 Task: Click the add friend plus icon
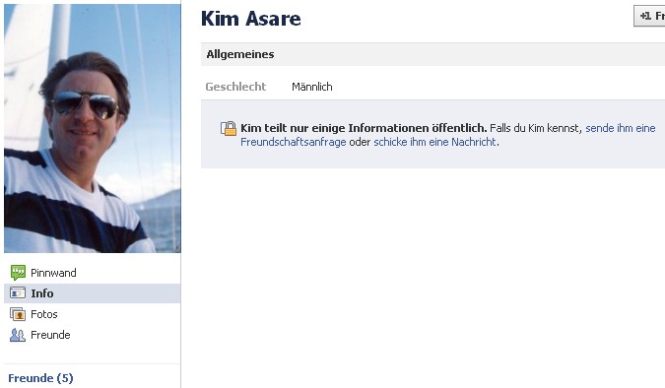tap(645, 16)
